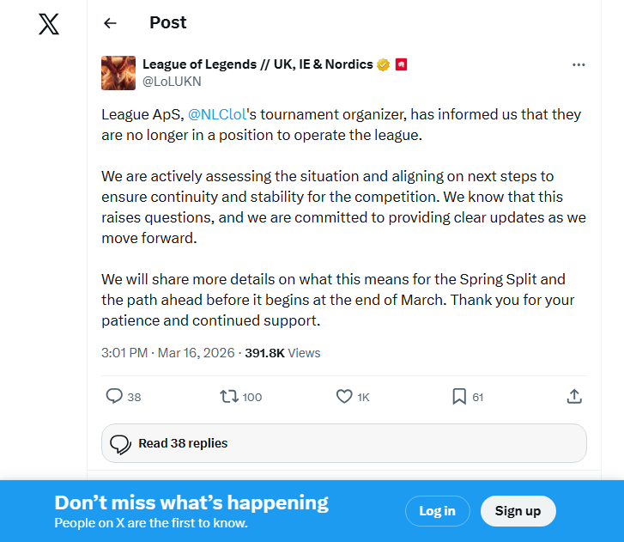Like the post with the heart icon

click(344, 396)
